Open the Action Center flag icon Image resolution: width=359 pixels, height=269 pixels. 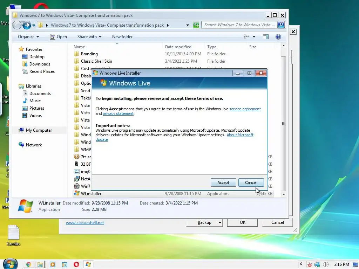[x=309, y=264]
